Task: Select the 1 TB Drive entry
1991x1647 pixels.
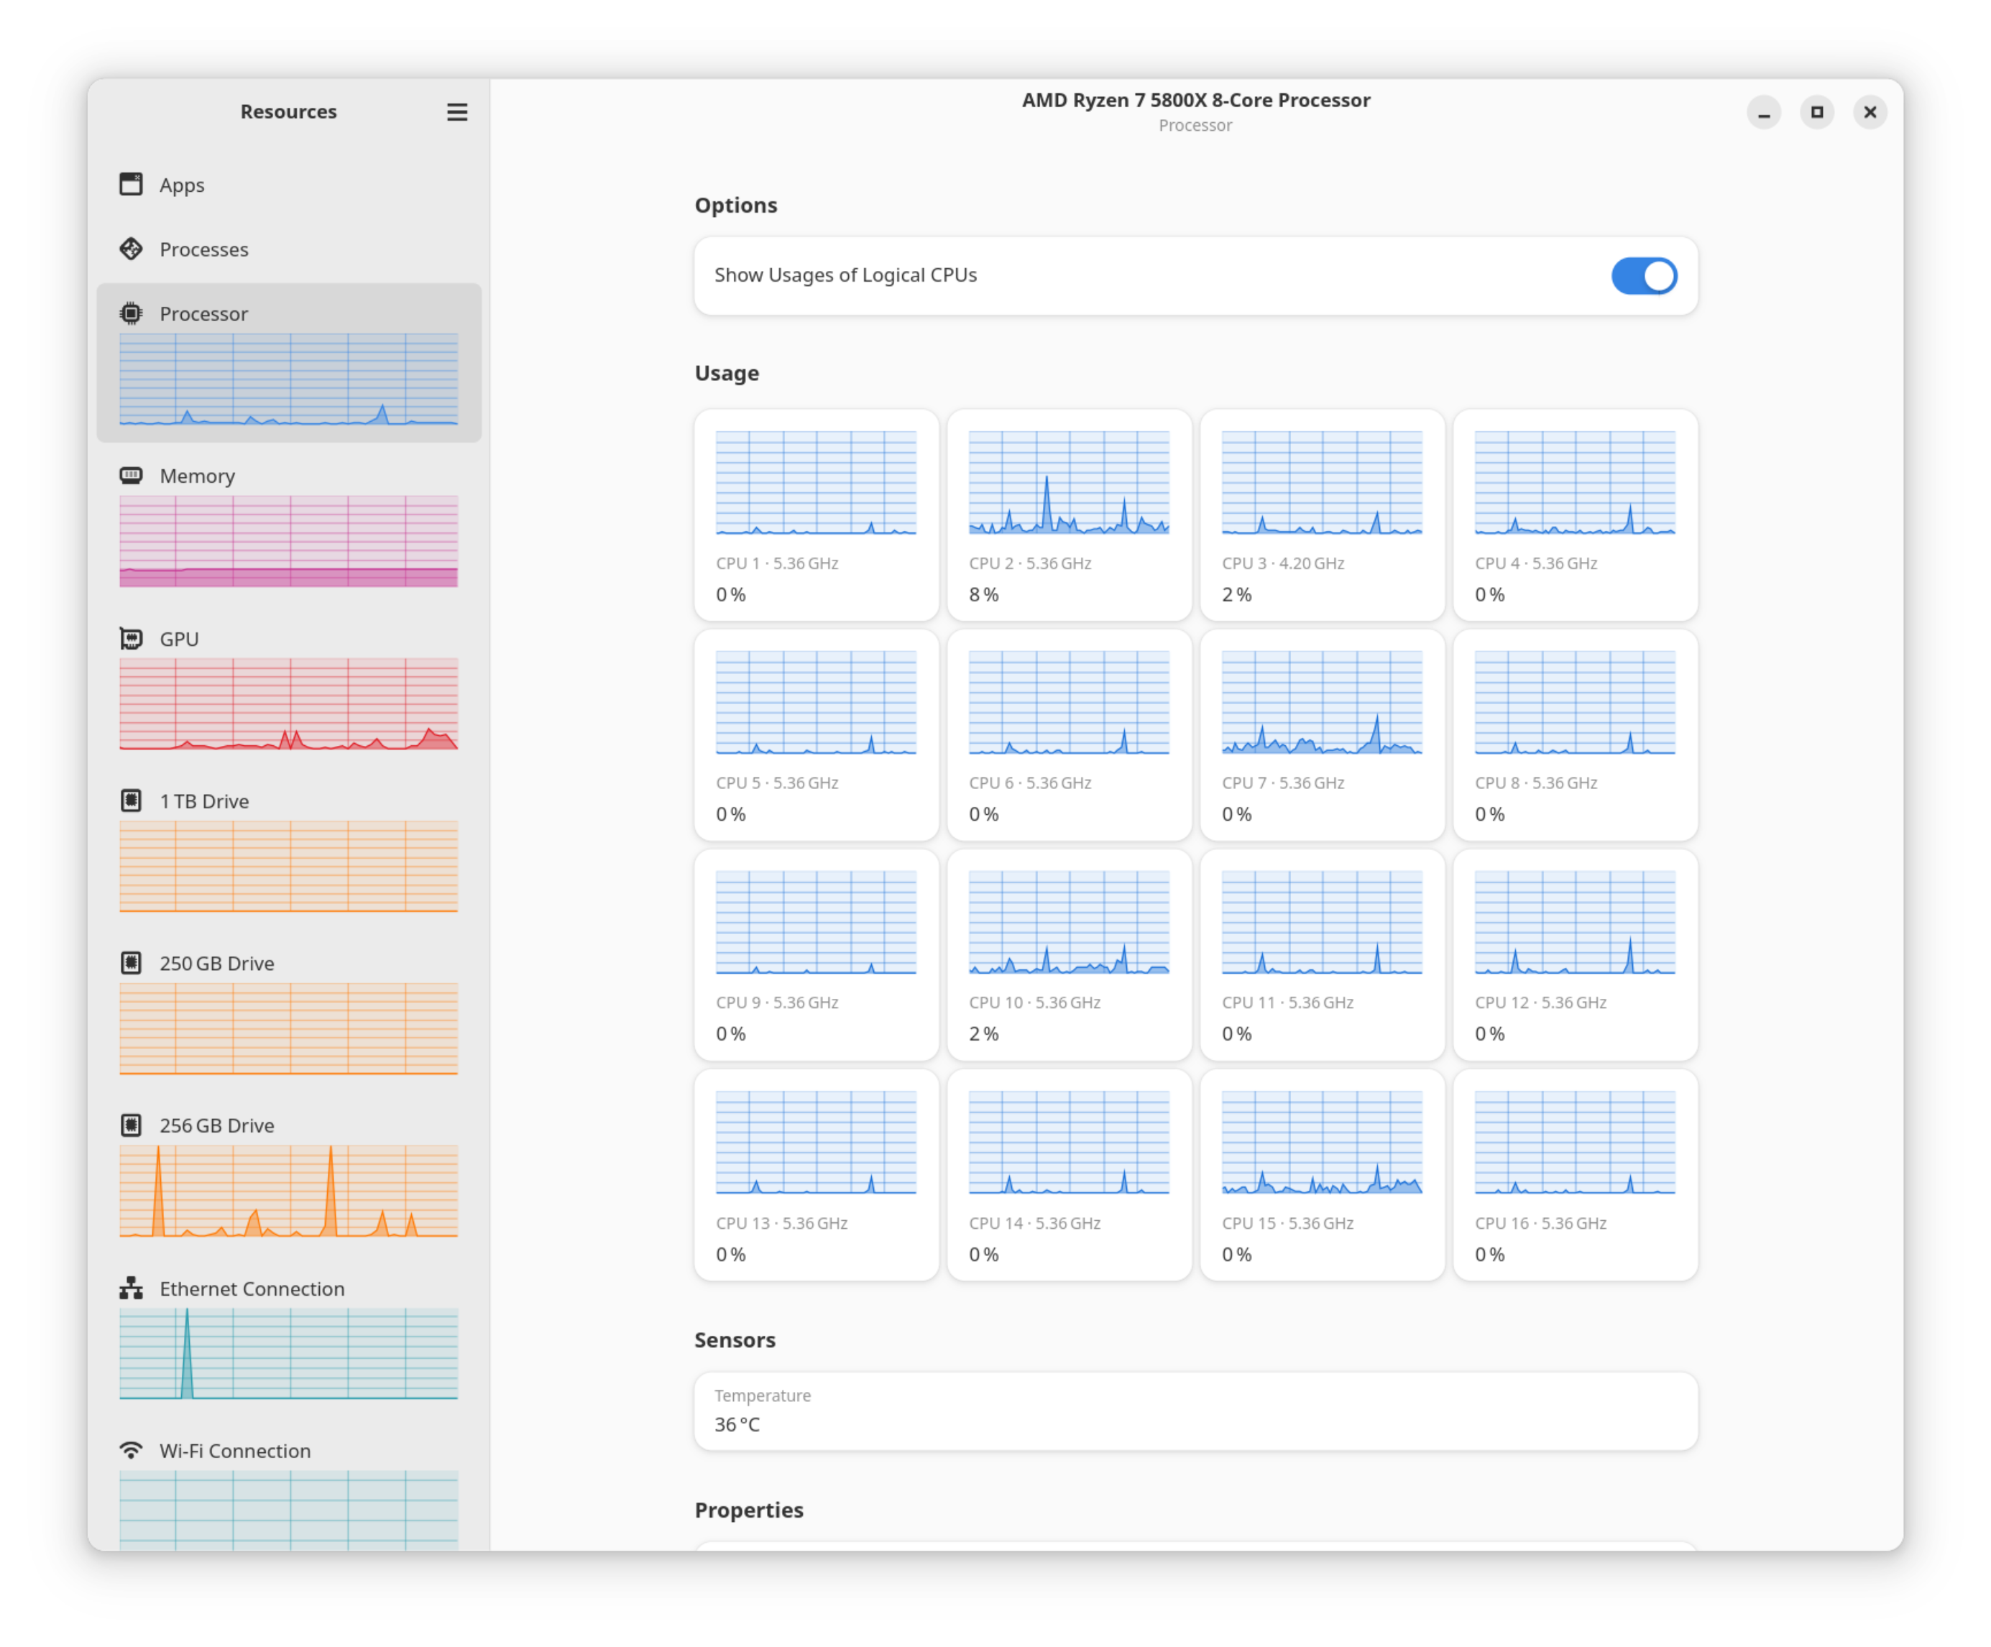Action: pos(288,850)
